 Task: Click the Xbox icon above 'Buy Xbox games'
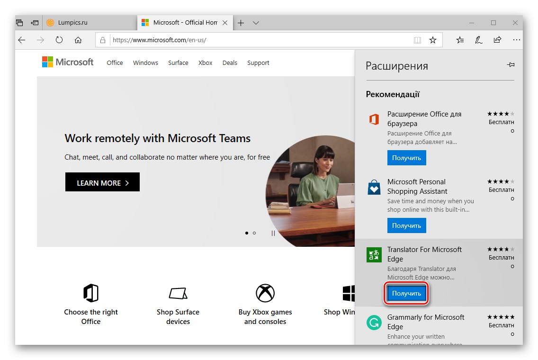click(x=265, y=293)
